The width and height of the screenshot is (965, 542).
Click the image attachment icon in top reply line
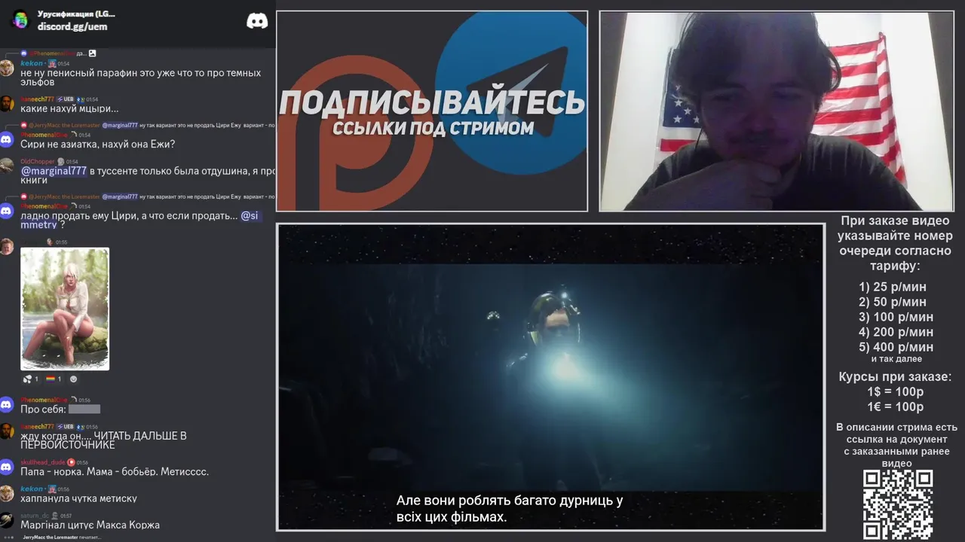pyautogui.click(x=92, y=53)
